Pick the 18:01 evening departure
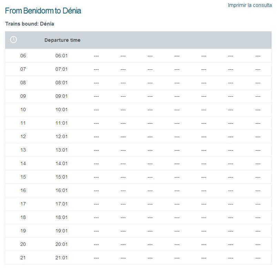The image size is (277, 268). (61, 217)
